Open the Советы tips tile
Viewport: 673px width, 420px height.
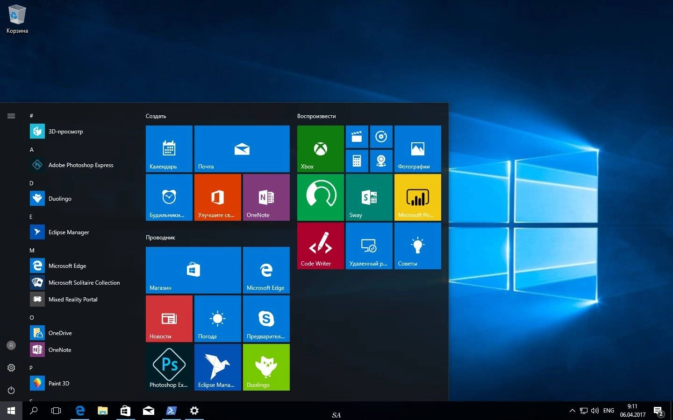click(418, 246)
